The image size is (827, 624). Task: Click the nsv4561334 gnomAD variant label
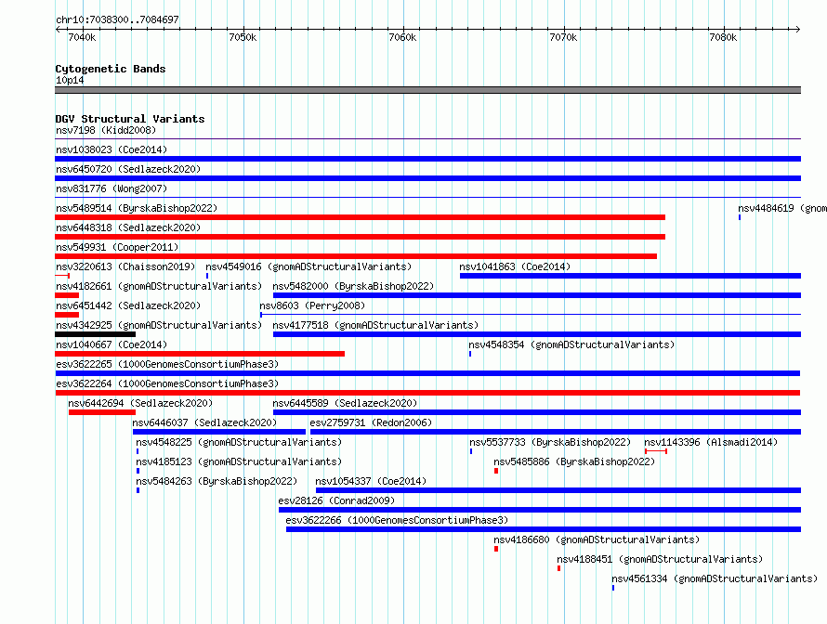point(715,578)
